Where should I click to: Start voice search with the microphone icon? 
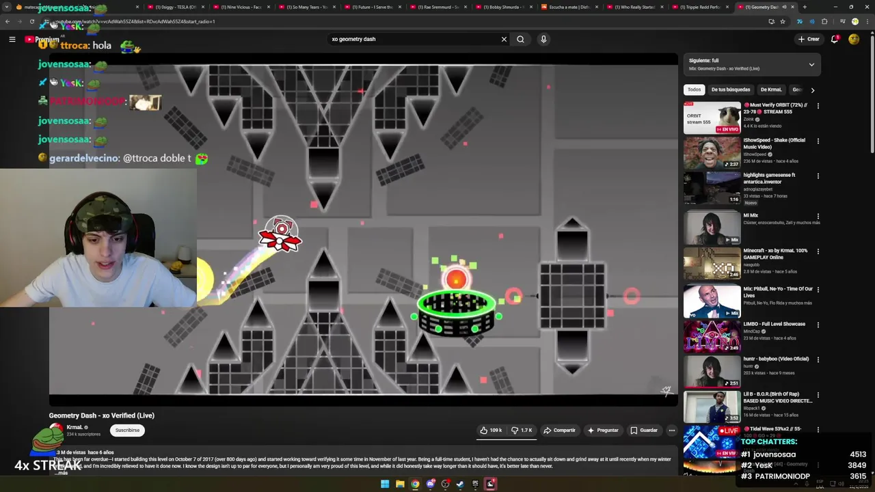click(543, 39)
